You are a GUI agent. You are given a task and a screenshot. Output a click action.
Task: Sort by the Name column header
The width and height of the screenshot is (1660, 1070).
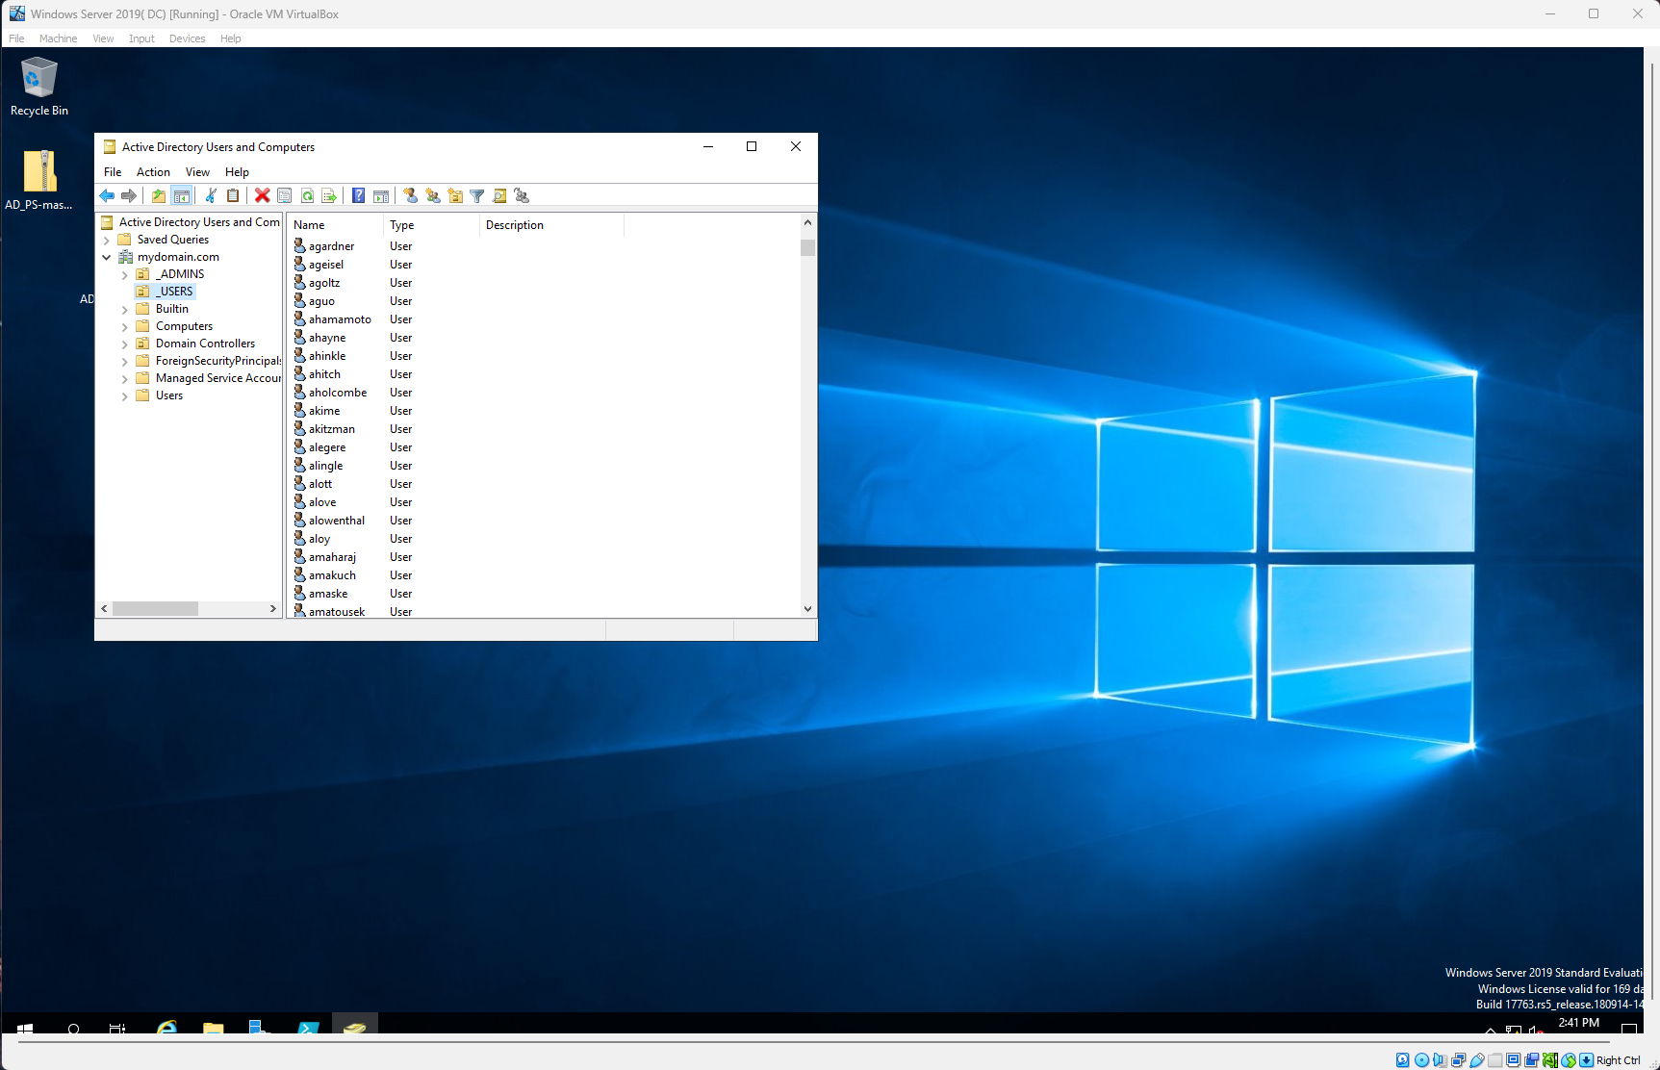pyautogui.click(x=336, y=225)
